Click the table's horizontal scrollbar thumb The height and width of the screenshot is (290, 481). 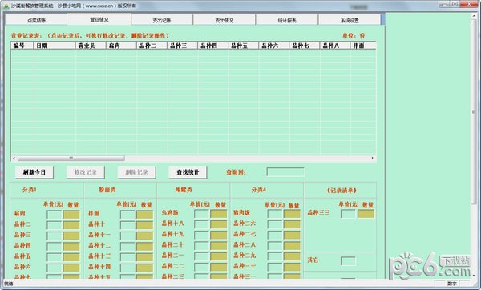point(71,158)
